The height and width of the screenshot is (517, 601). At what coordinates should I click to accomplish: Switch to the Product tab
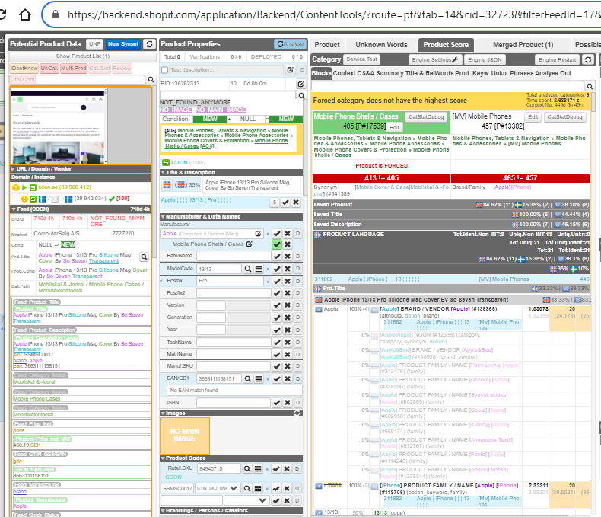click(x=327, y=45)
